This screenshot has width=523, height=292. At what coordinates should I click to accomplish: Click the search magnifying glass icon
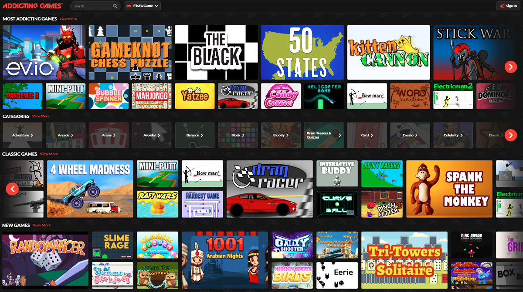click(x=114, y=6)
